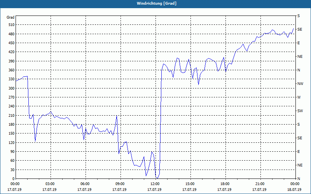Select the 300 y-axis tick label
This screenshot has height=194, width=311.
point(12,88)
